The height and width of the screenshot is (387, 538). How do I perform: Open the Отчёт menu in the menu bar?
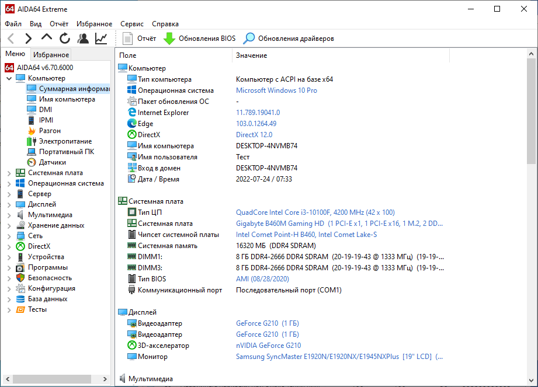59,24
